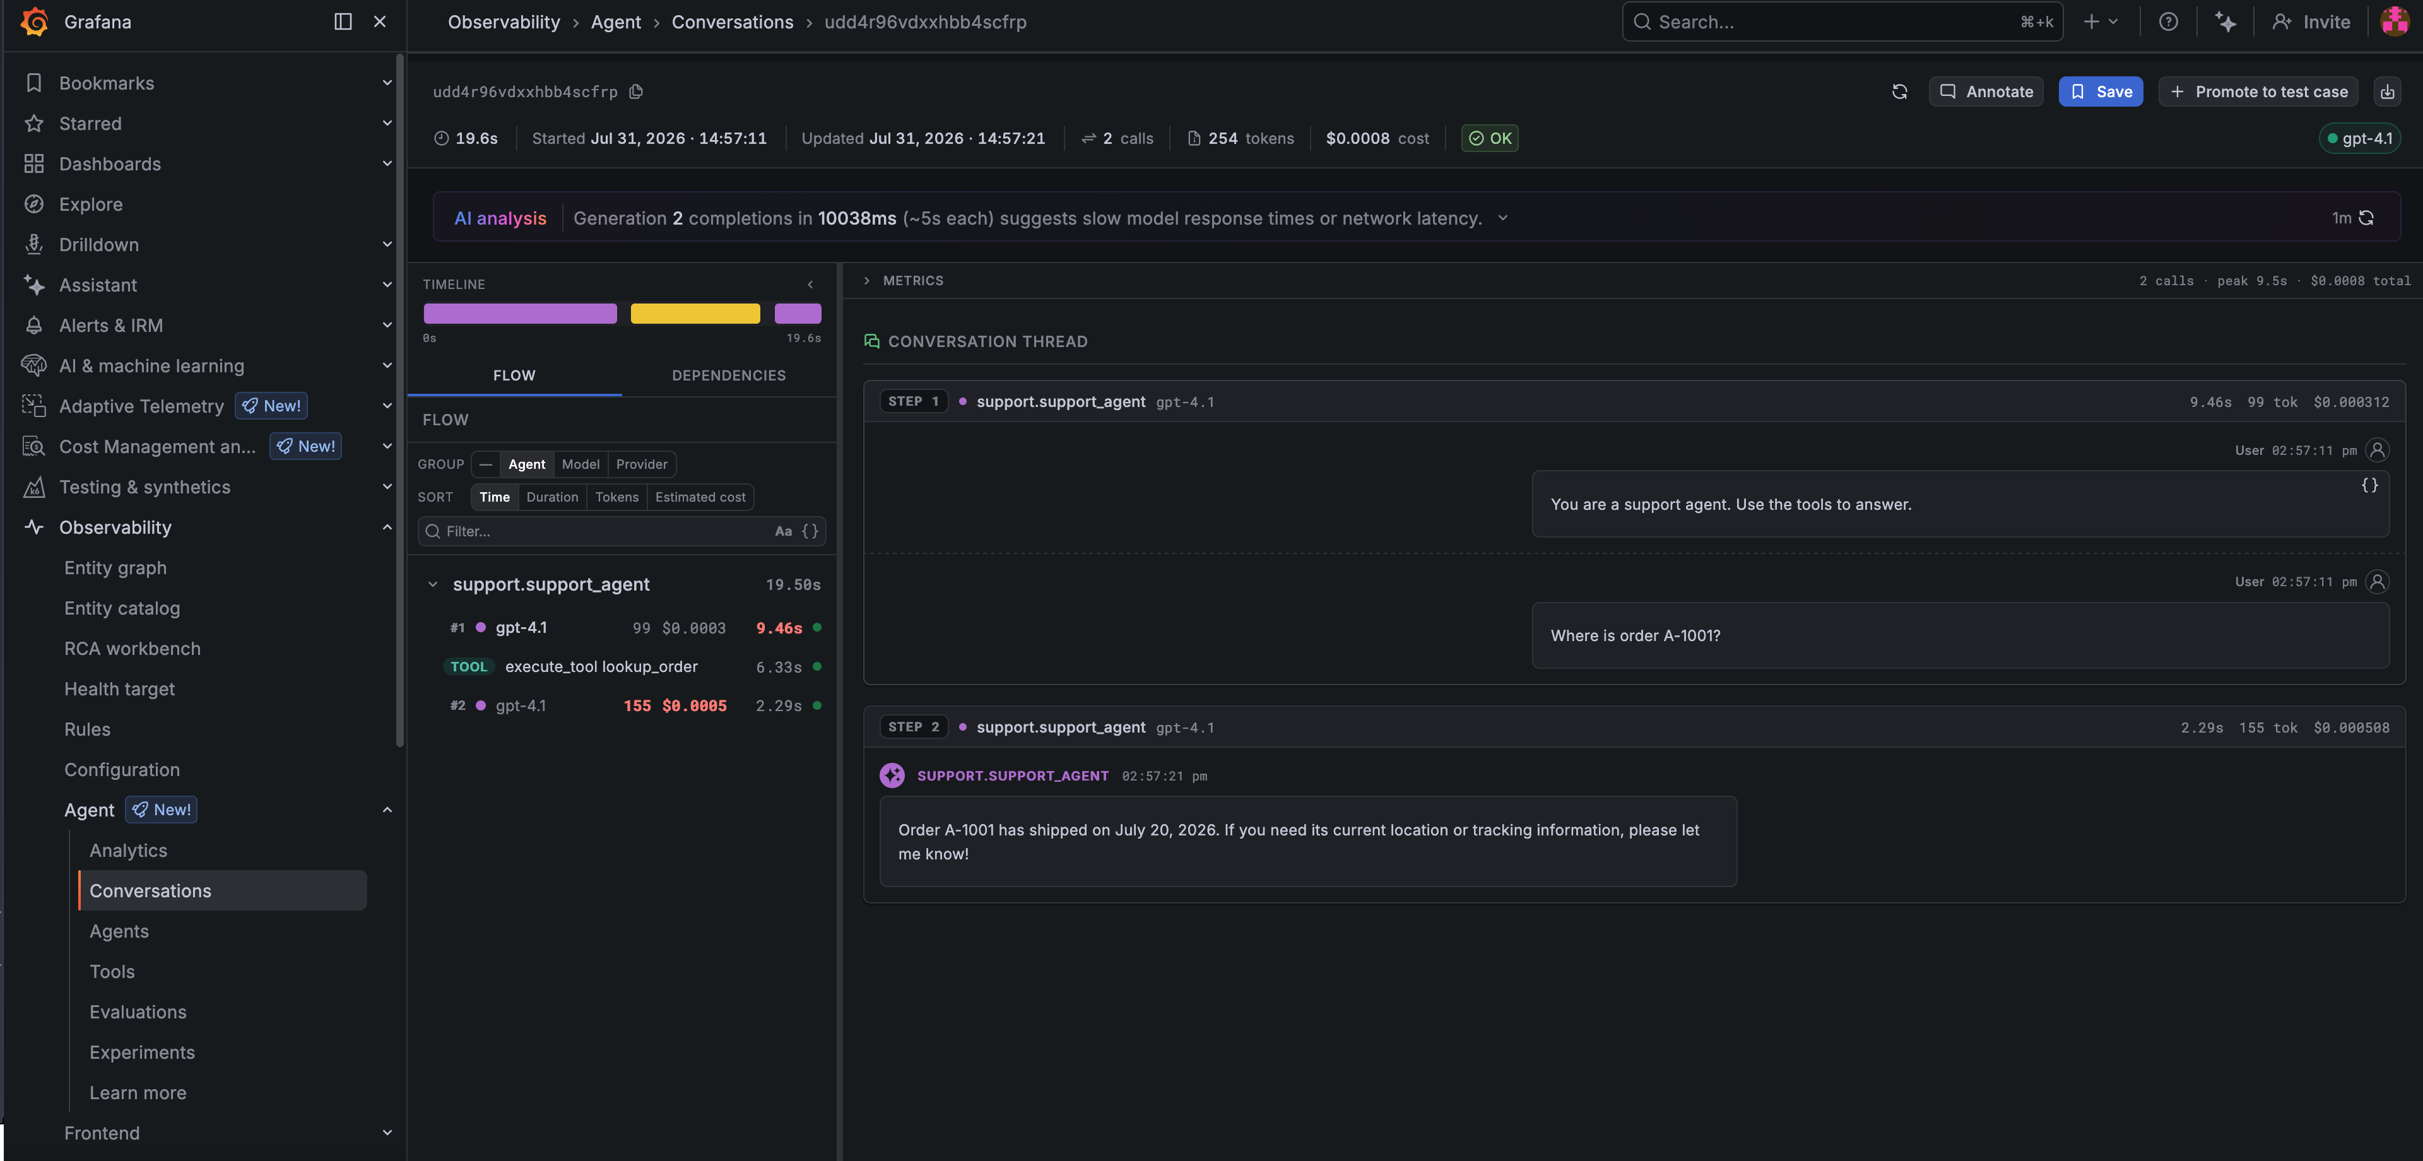Open the AI assistant sparkle icon in top bar

[2224, 21]
